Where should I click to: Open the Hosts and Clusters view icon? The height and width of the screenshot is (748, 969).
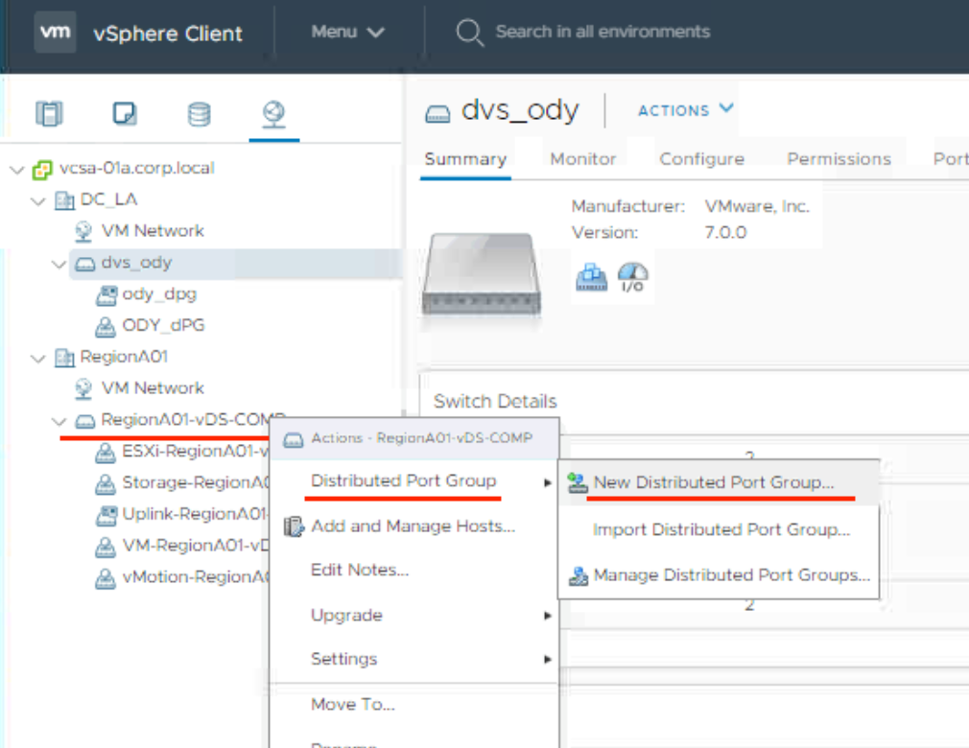coord(50,114)
